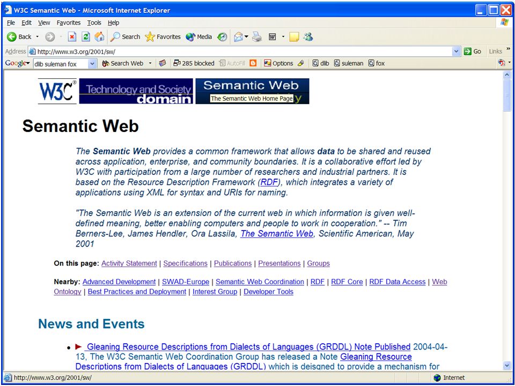Image resolution: width=515 pixels, height=386 pixels.
Task: Click the Mail envelope icon
Action: pos(239,37)
